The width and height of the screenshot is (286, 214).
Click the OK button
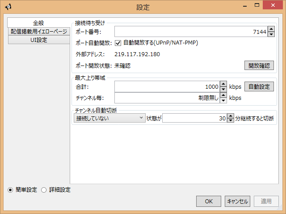pos(209,201)
